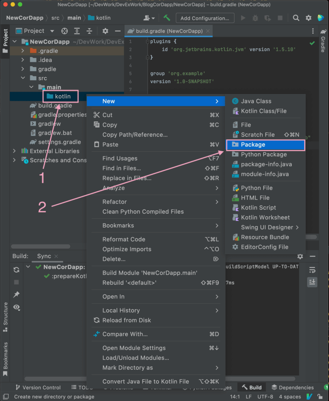The image size is (329, 401).
Task: Toggle the eye view icon in Build panel
Action: (x=16, y=307)
